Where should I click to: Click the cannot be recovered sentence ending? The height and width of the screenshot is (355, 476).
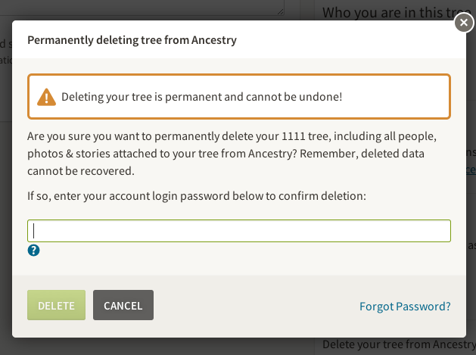pos(81,171)
